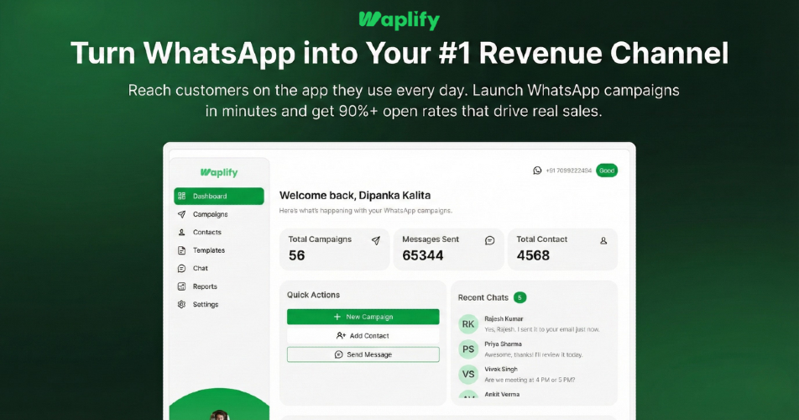Open the Templates menu item
799x420 pixels.
(218, 250)
